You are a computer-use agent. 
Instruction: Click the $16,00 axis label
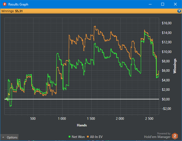click(167, 23)
